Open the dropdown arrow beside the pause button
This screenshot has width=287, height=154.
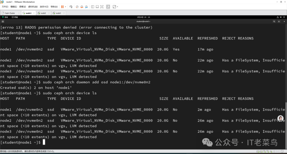click(x=65, y=7)
